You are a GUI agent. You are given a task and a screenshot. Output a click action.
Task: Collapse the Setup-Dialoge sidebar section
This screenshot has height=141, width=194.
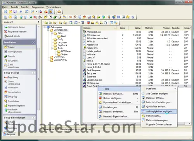33,73
